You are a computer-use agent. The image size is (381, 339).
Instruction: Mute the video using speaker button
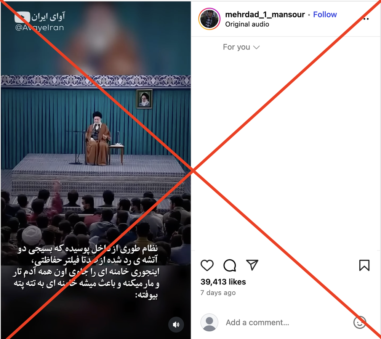[x=176, y=325]
